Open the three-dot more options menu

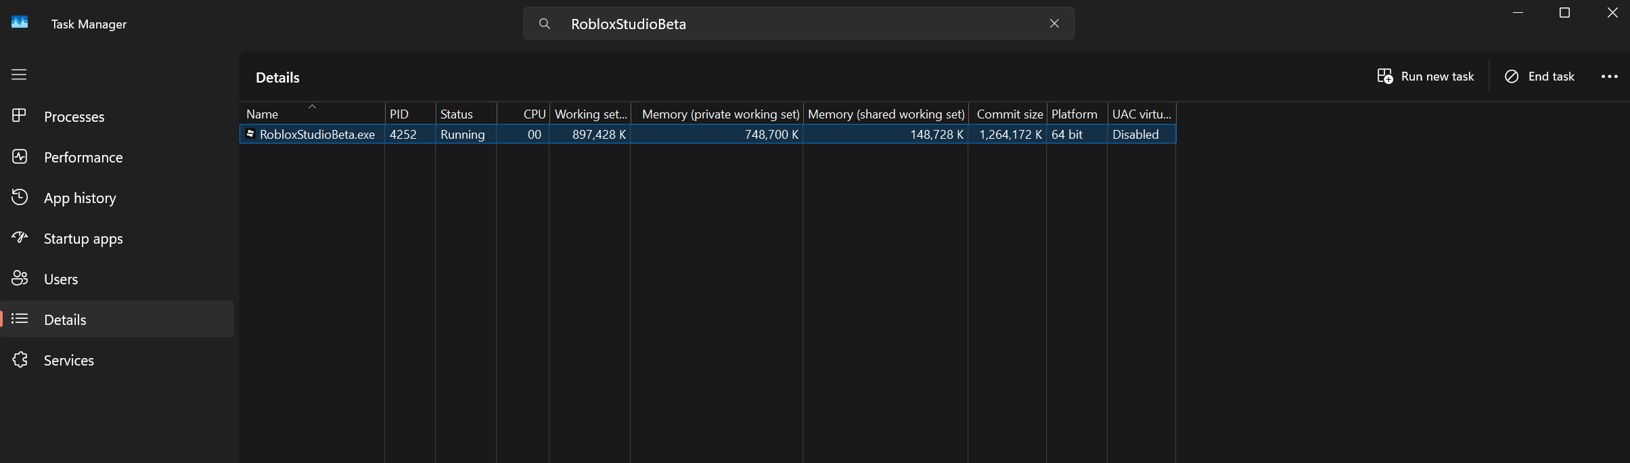(1610, 76)
